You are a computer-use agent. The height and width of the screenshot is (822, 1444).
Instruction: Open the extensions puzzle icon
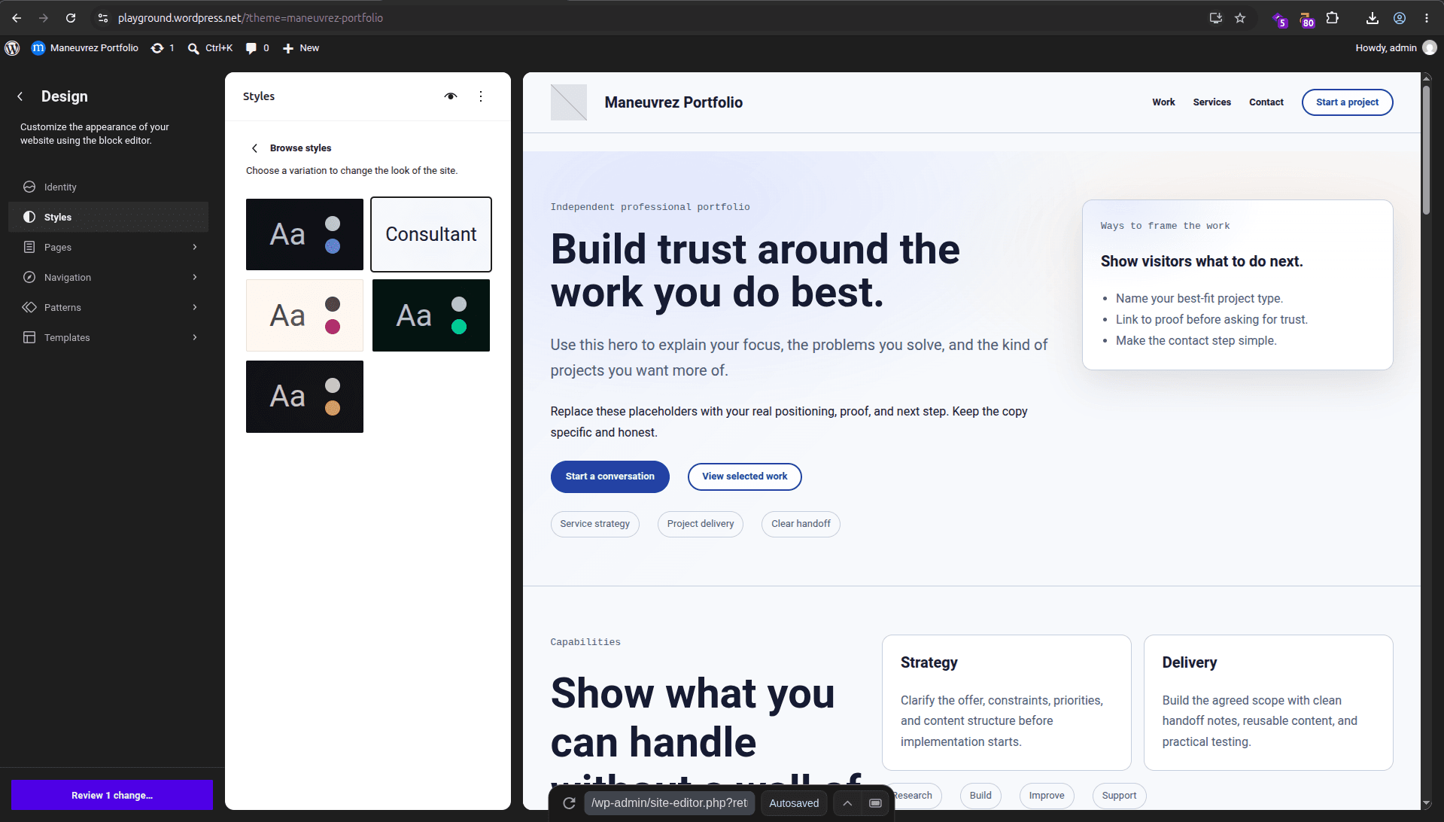[1333, 18]
